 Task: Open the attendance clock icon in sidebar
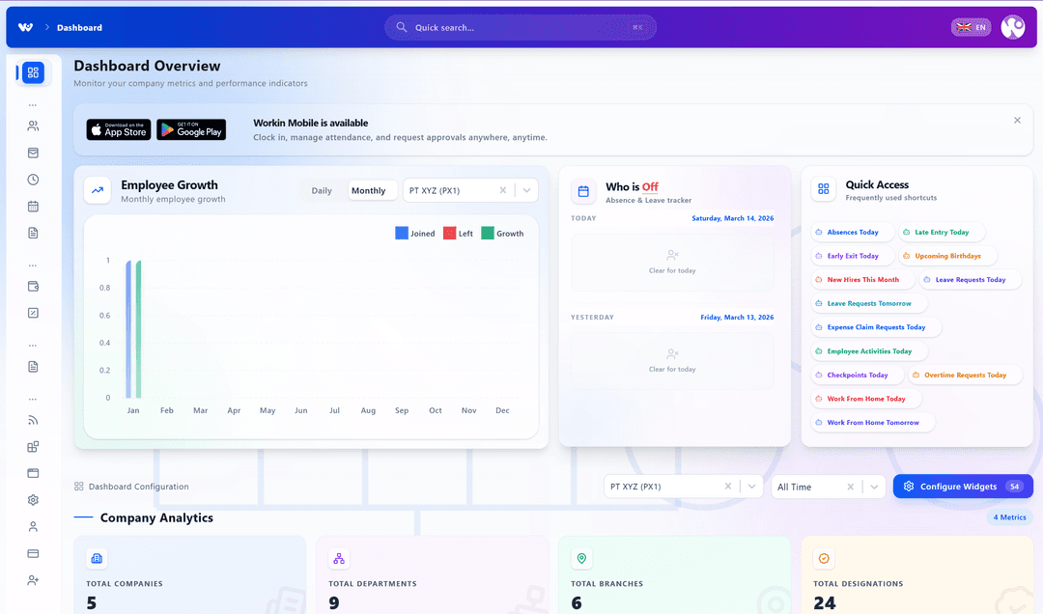[x=33, y=179]
